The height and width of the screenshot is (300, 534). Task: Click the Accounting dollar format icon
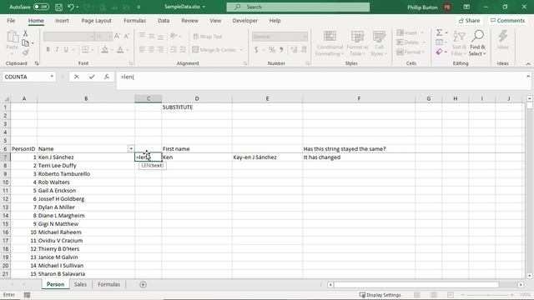256,50
